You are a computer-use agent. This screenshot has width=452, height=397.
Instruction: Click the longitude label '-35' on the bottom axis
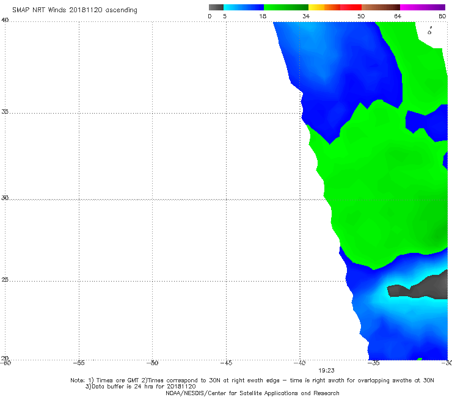pyautogui.click(x=373, y=363)
